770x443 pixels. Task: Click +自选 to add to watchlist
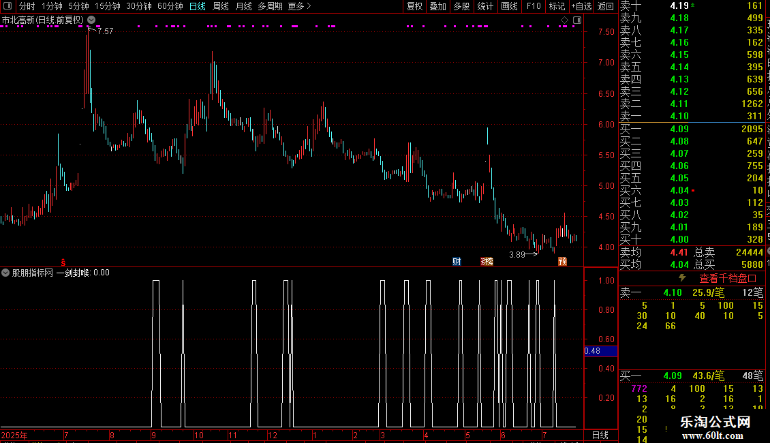pyautogui.click(x=581, y=6)
